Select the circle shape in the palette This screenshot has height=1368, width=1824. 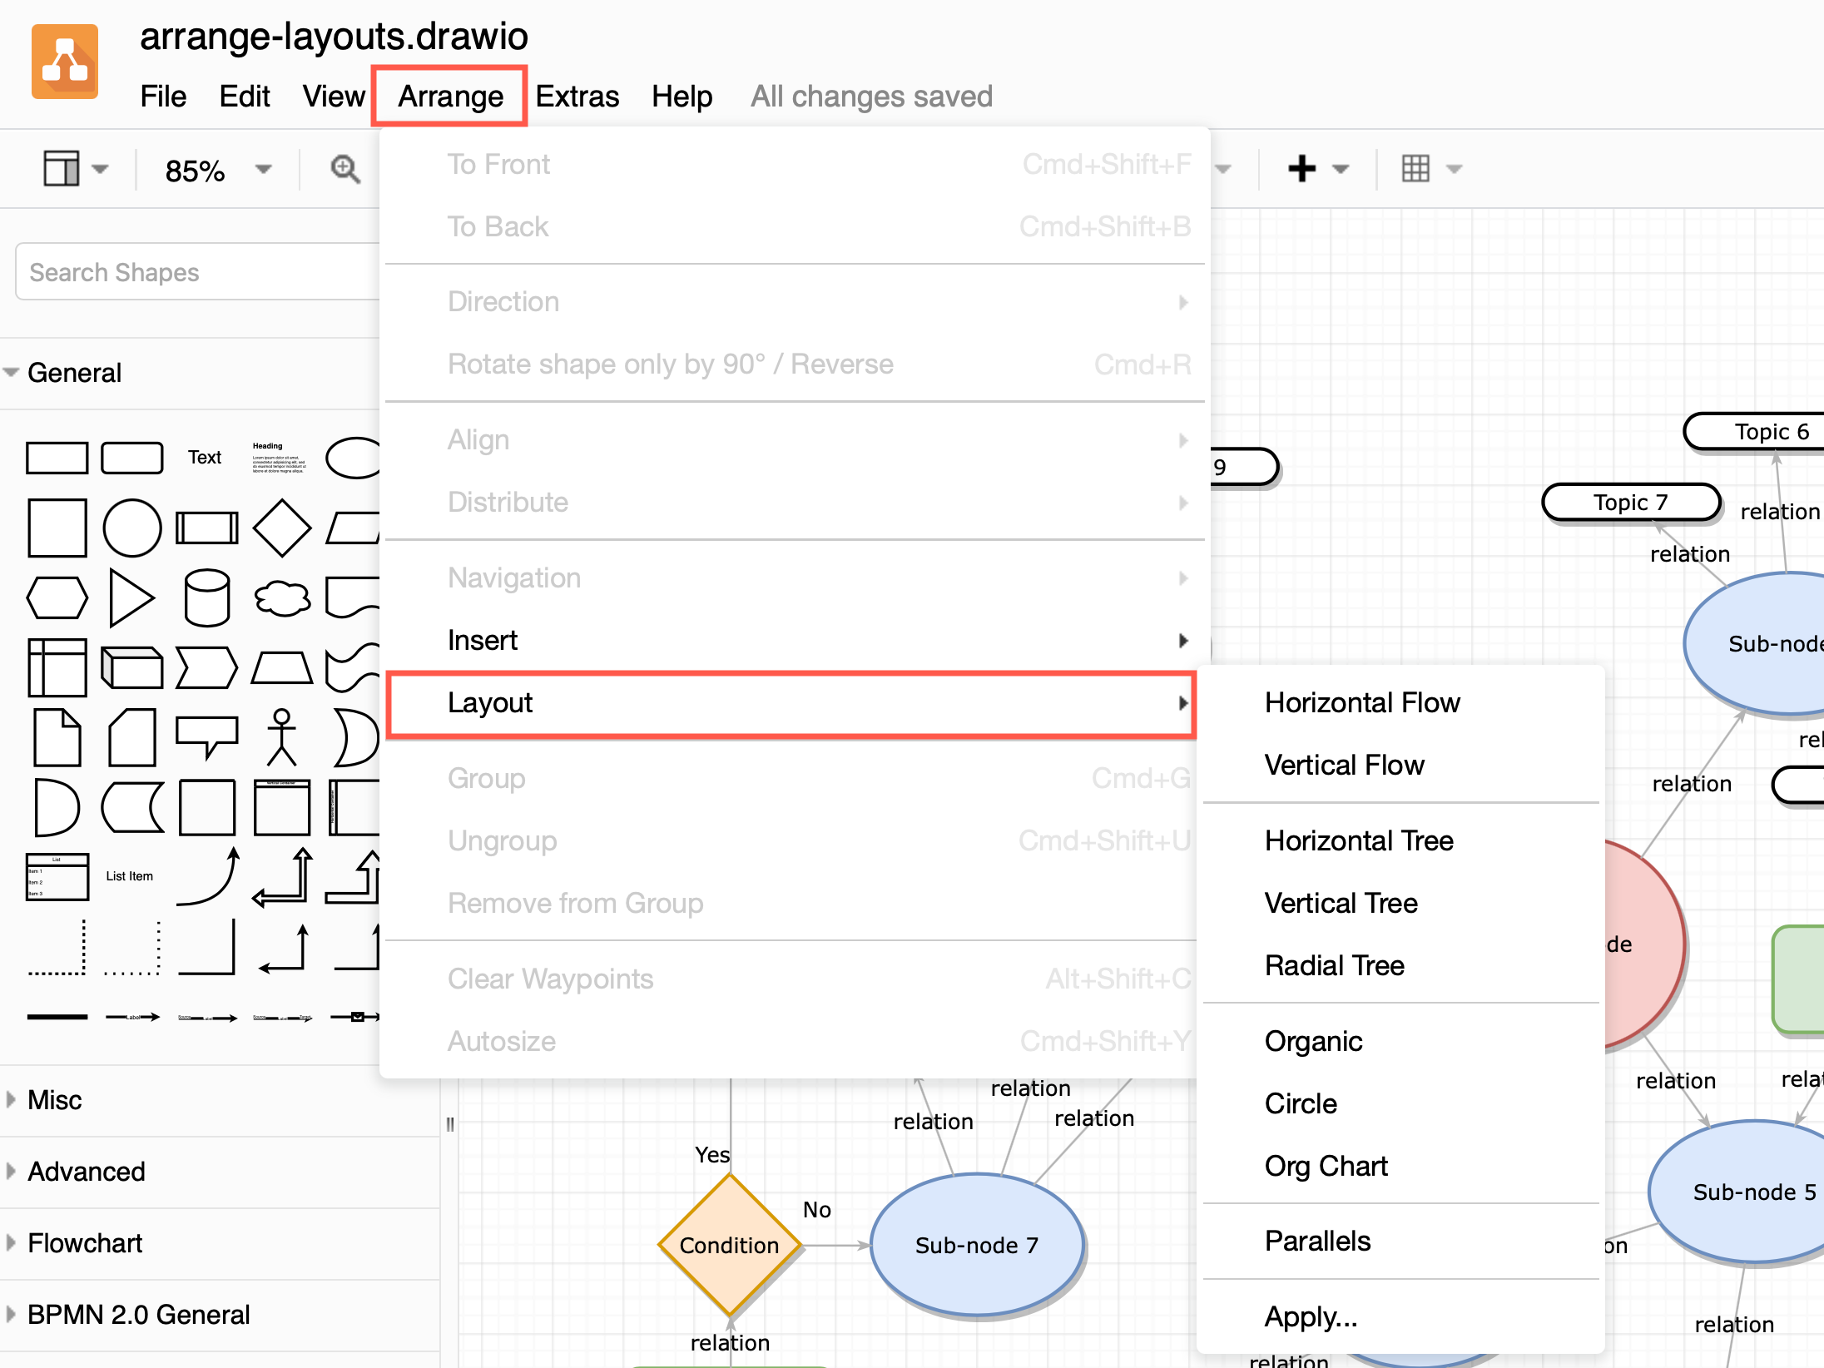pos(131,527)
